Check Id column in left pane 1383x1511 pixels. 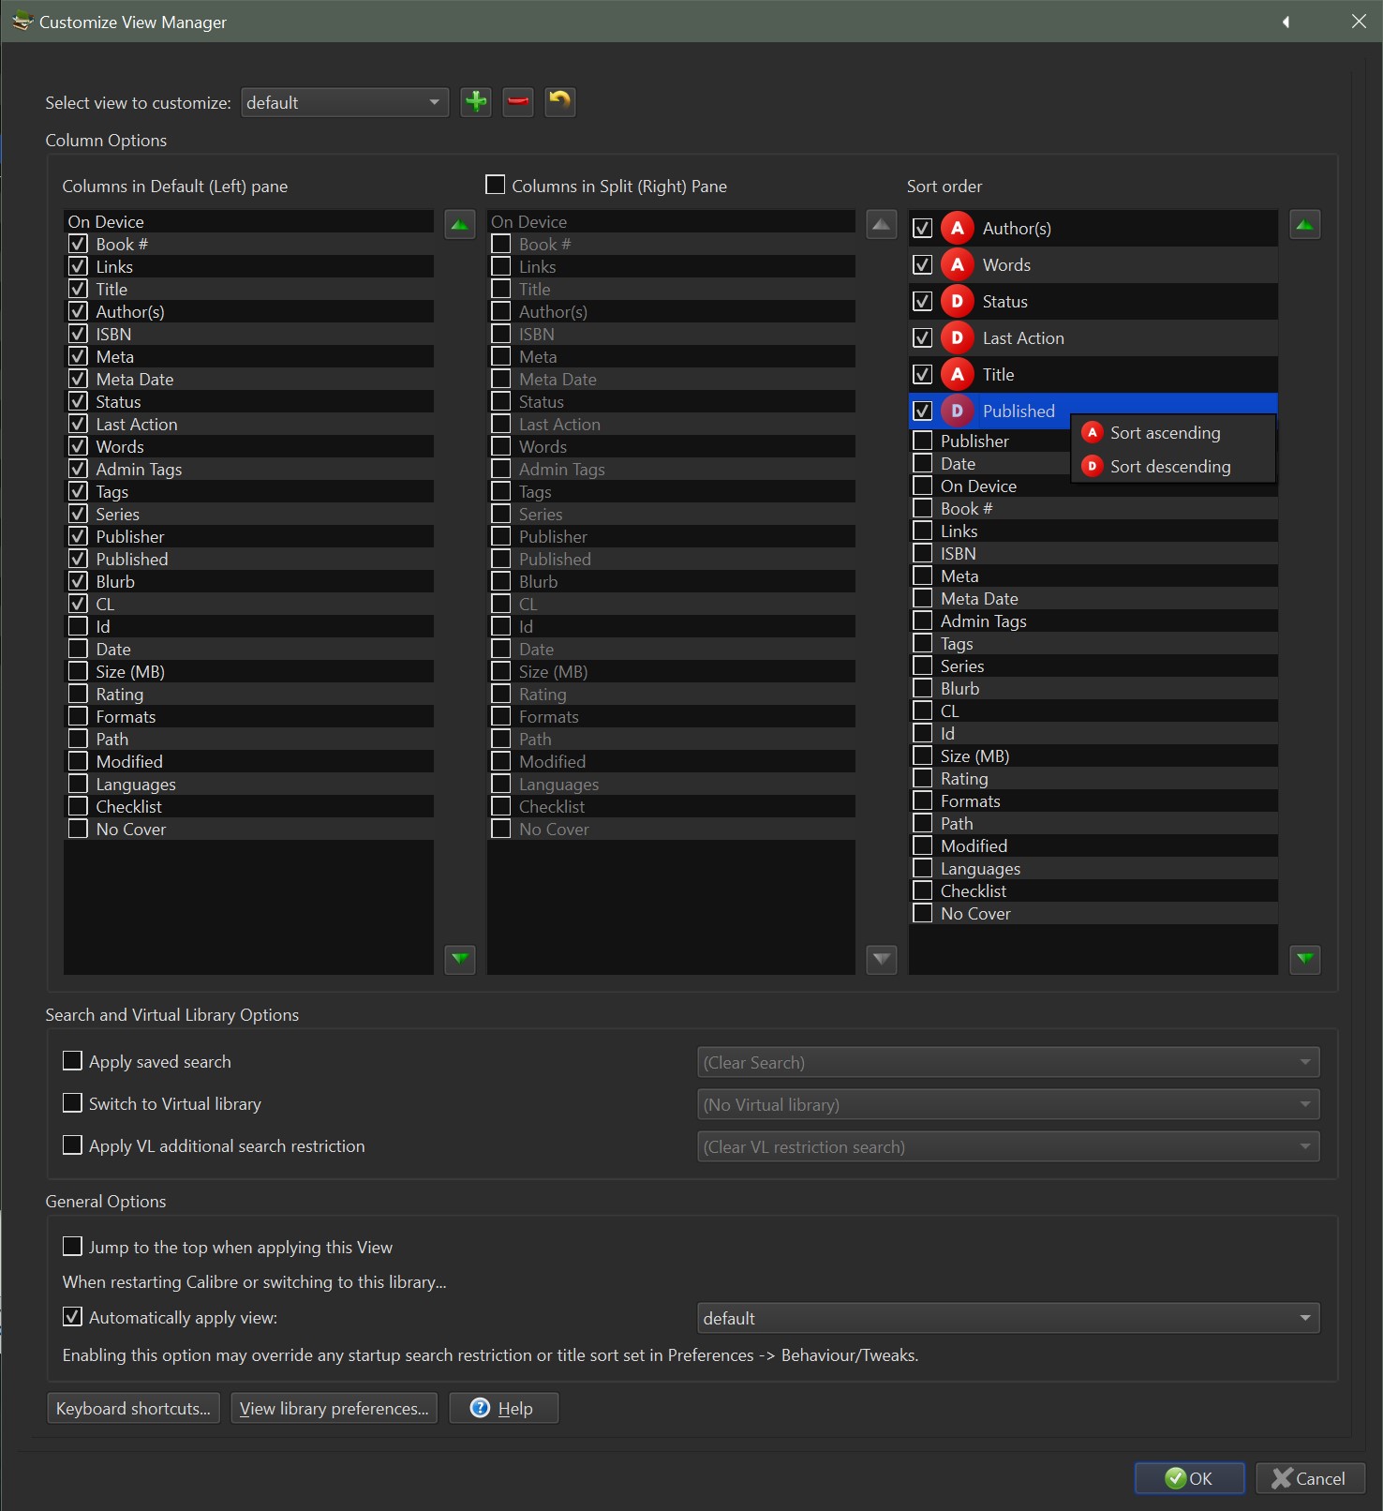(79, 626)
